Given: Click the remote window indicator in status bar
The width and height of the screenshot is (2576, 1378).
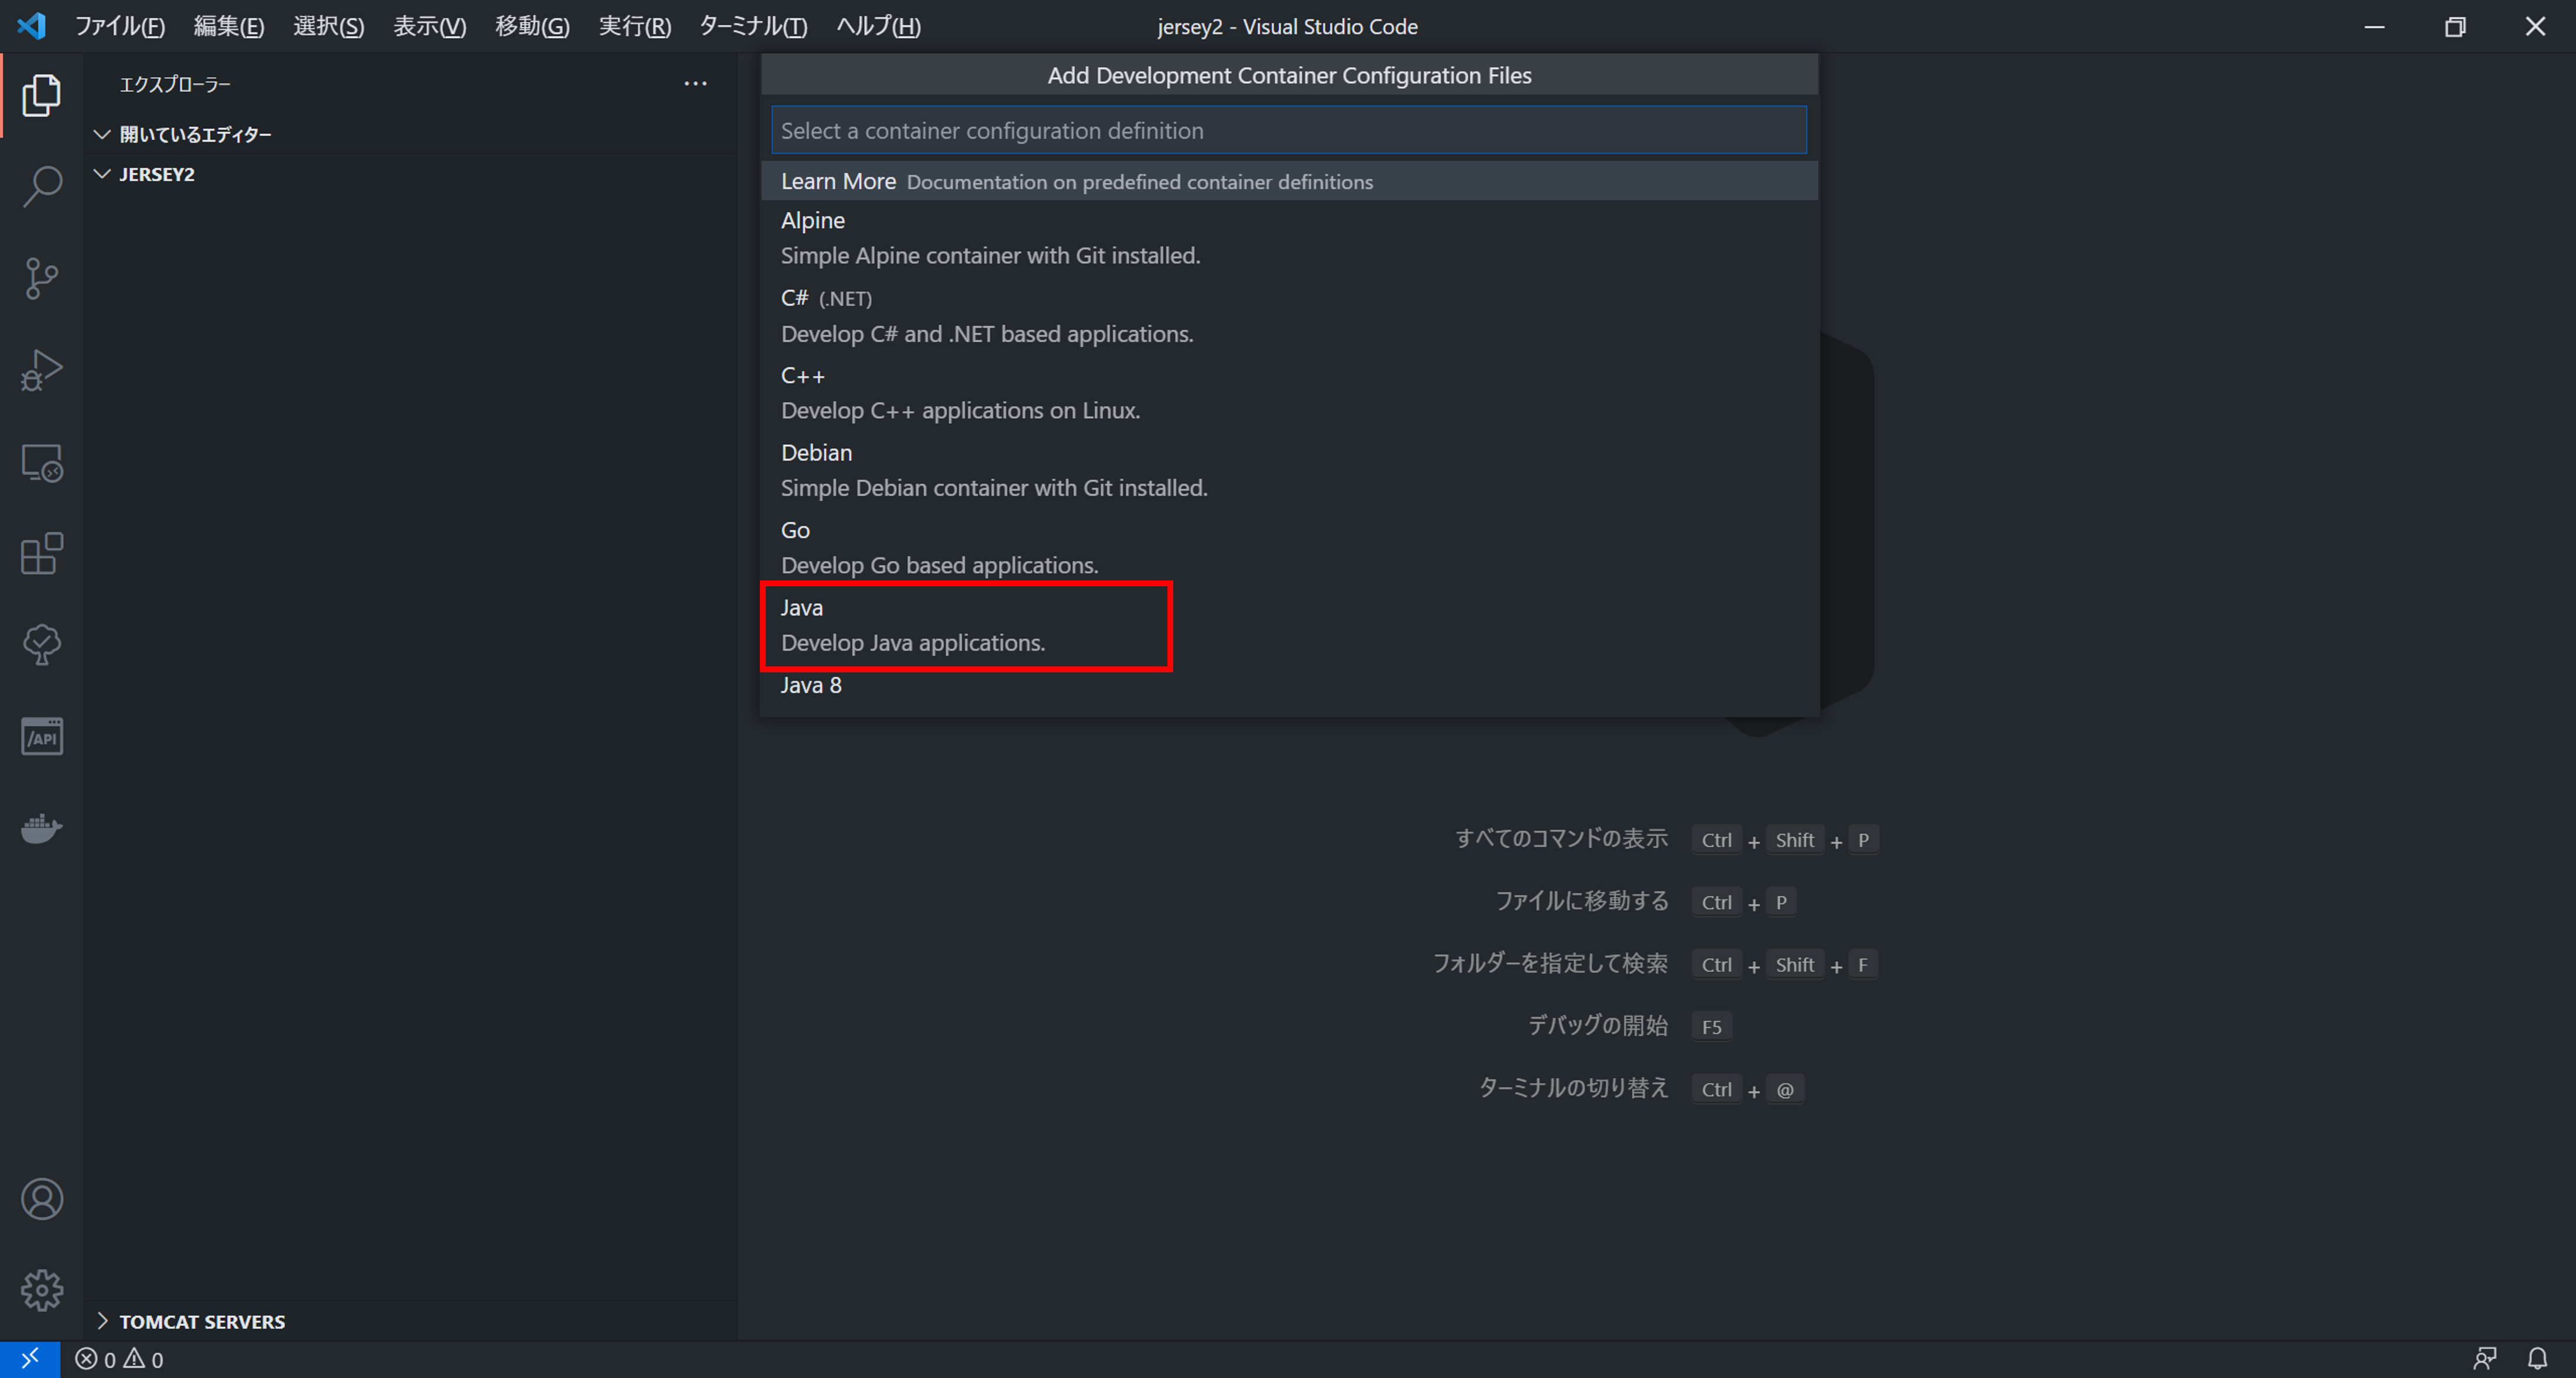Looking at the screenshot, I should (30, 1359).
